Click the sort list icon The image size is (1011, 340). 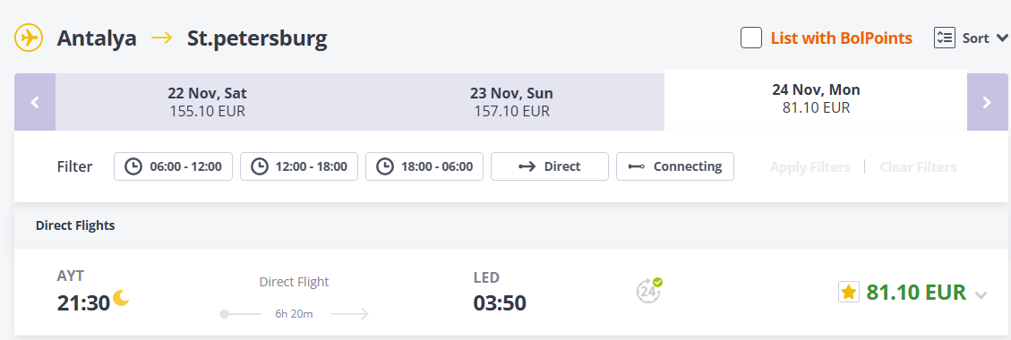tap(943, 38)
